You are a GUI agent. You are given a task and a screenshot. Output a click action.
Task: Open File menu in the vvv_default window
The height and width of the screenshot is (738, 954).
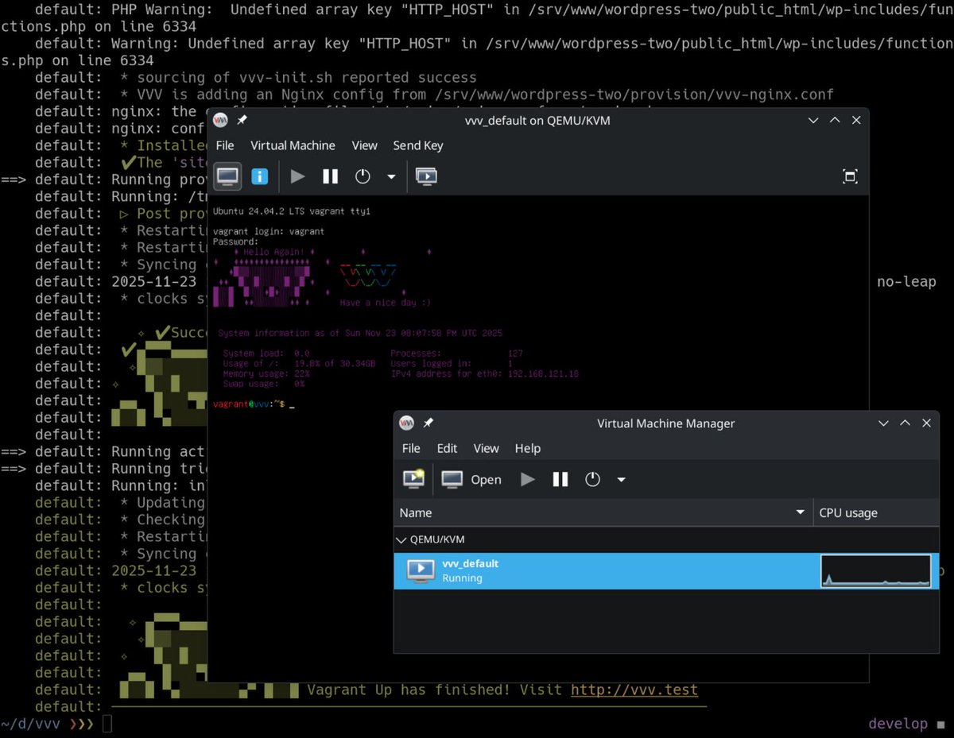[225, 145]
